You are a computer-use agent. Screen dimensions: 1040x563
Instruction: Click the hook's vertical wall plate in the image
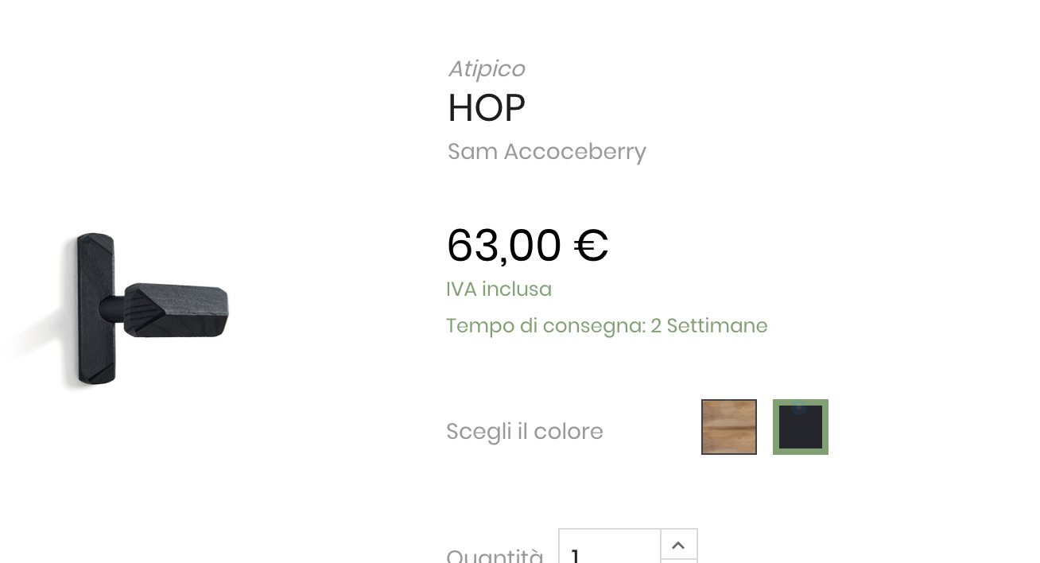point(96,309)
